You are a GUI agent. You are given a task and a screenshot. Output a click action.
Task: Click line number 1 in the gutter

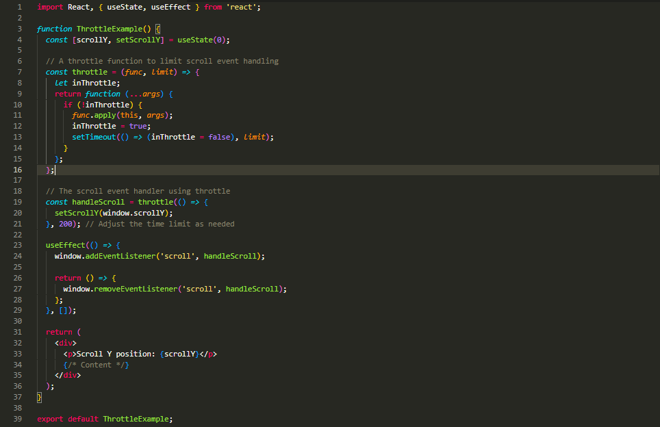coord(19,7)
